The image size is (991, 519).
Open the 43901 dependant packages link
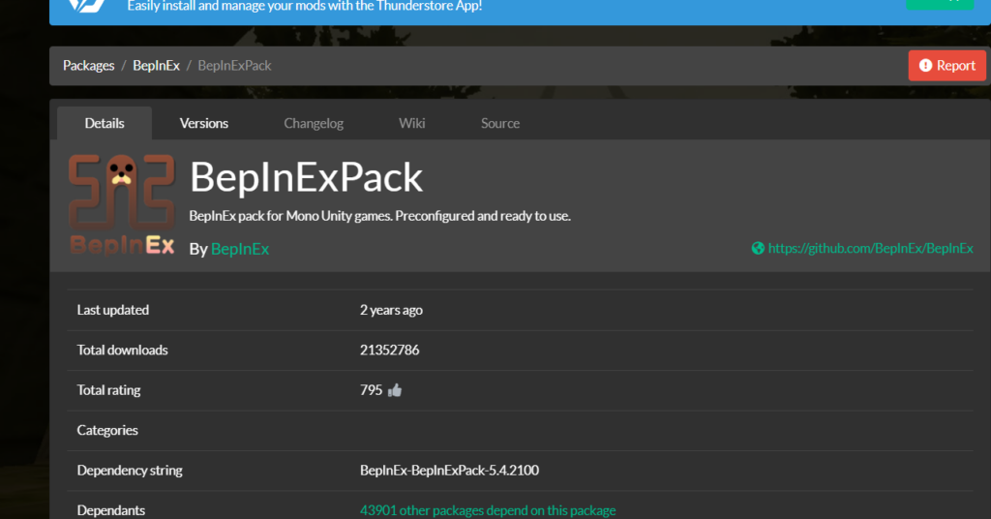[x=488, y=510]
